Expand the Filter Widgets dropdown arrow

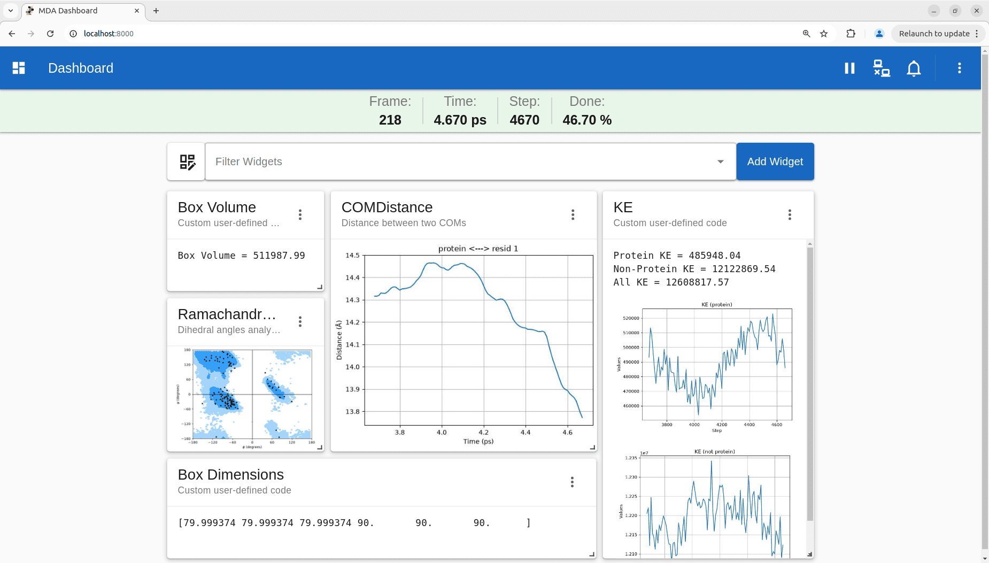point(721,161)
